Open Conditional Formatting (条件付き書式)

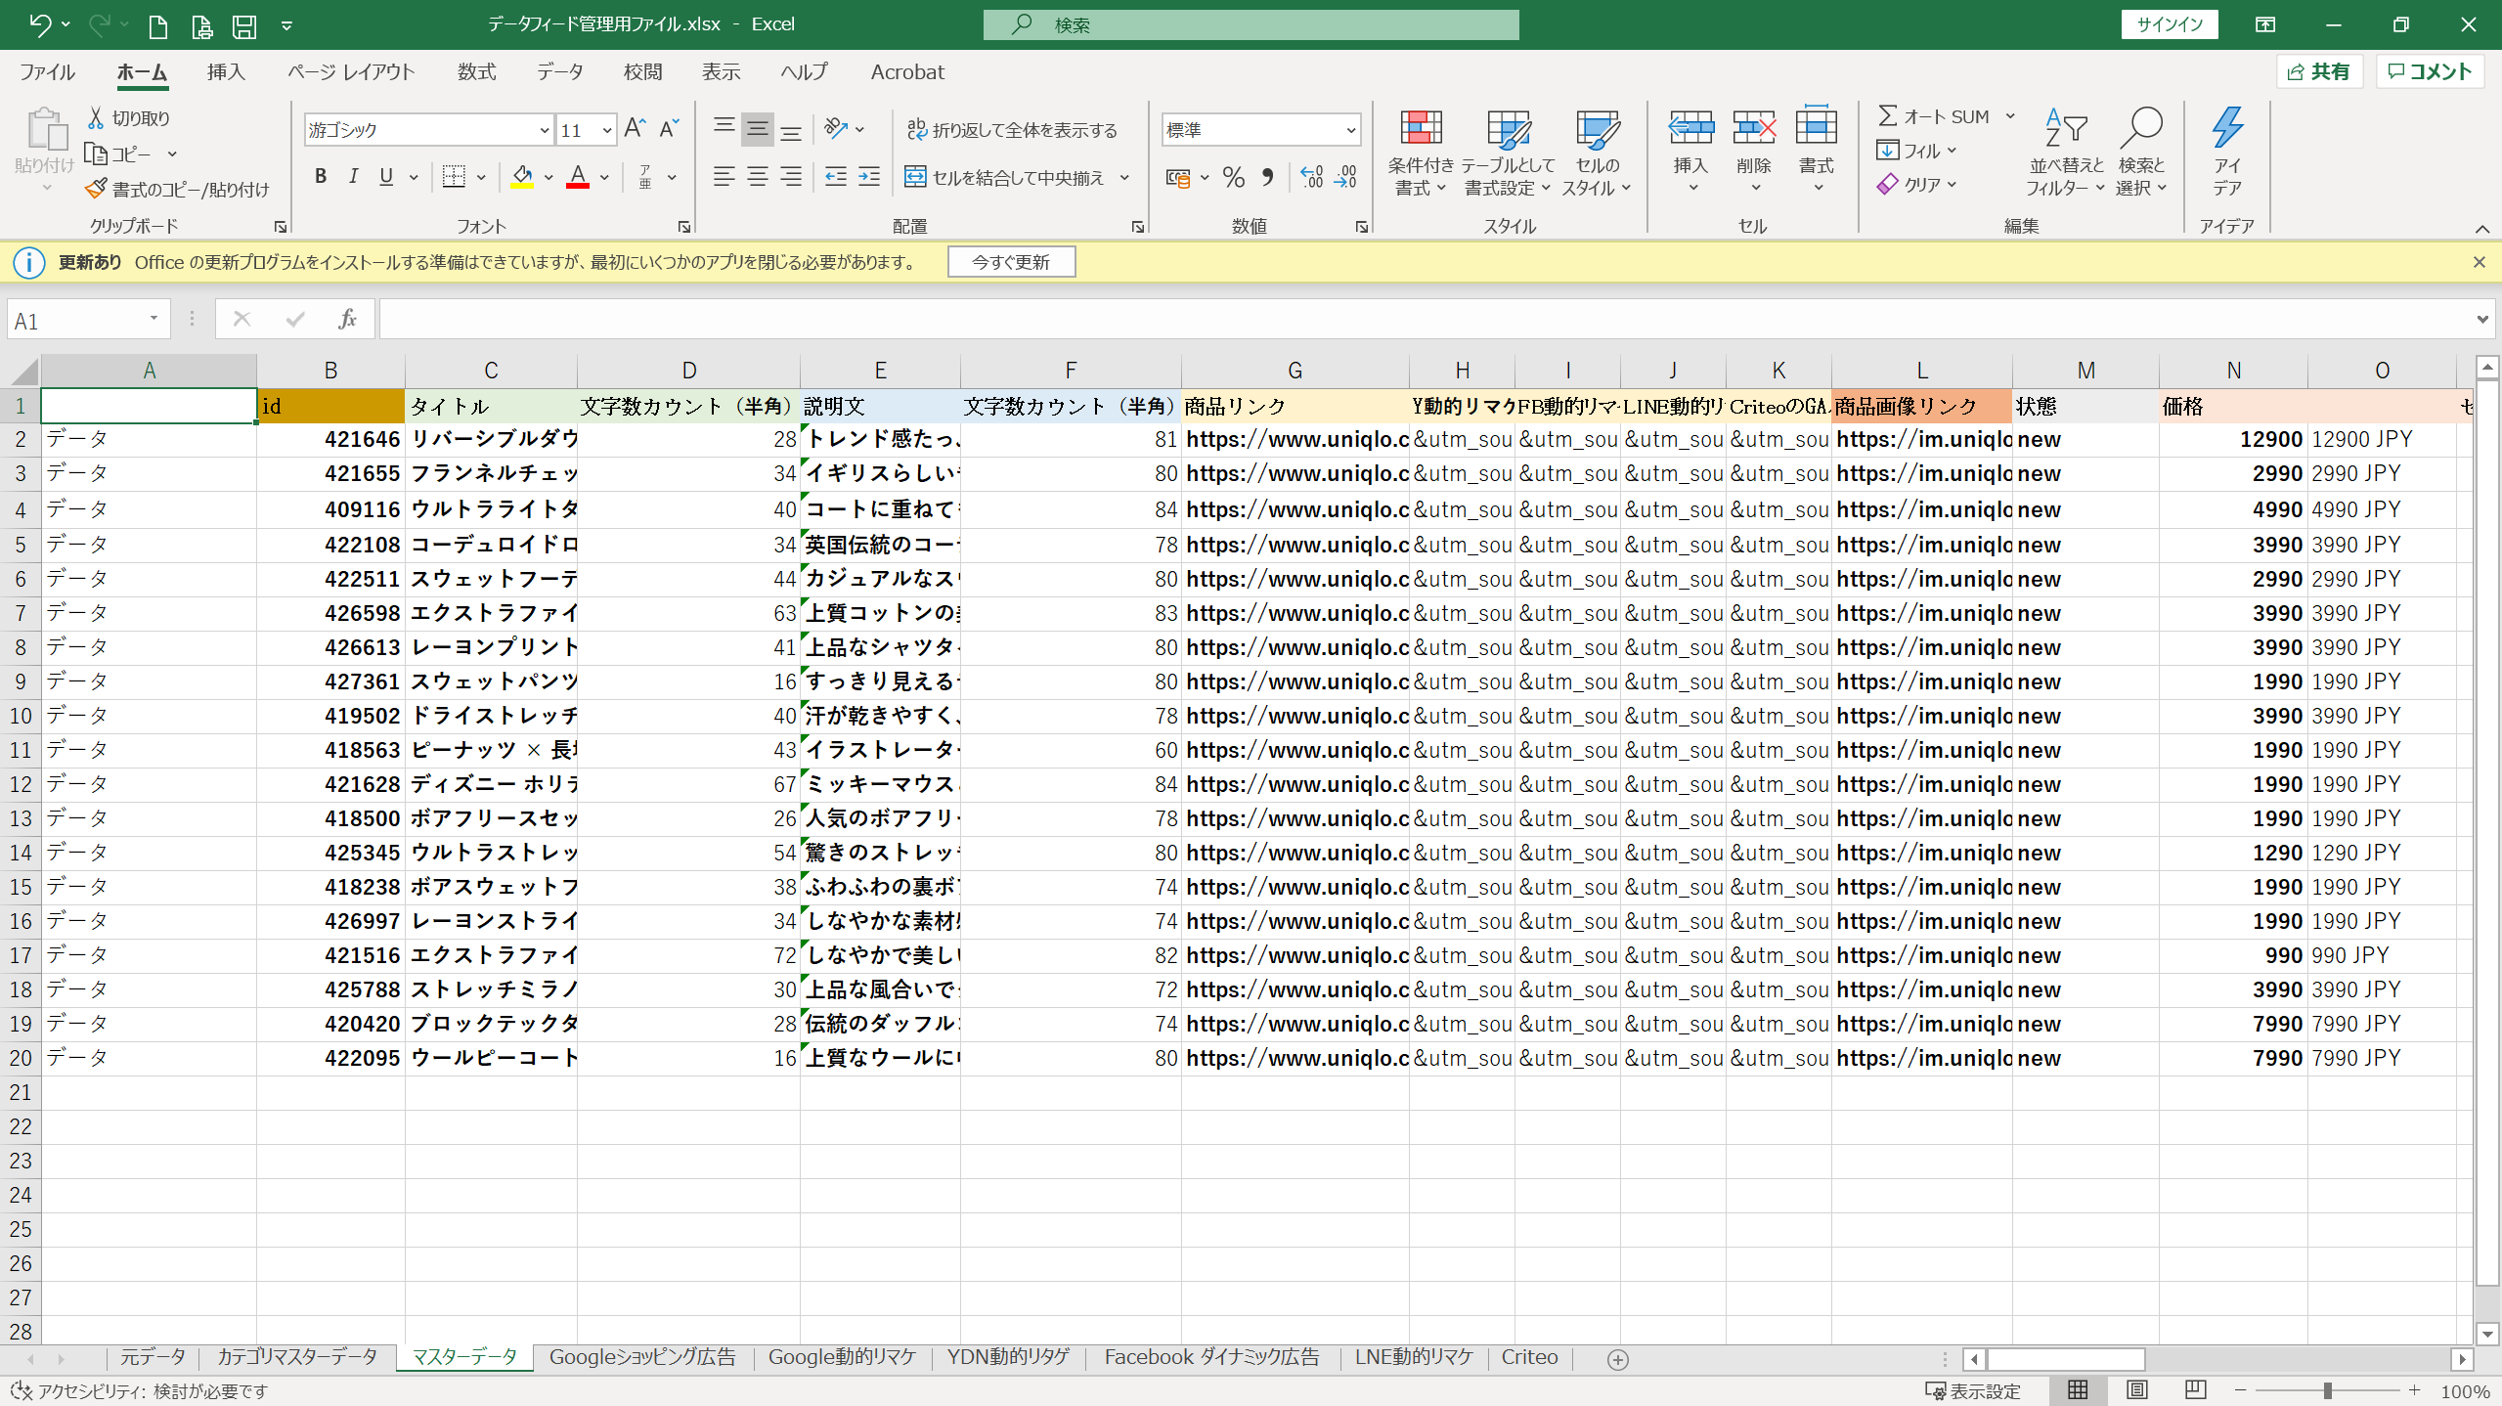(1421, 153)
